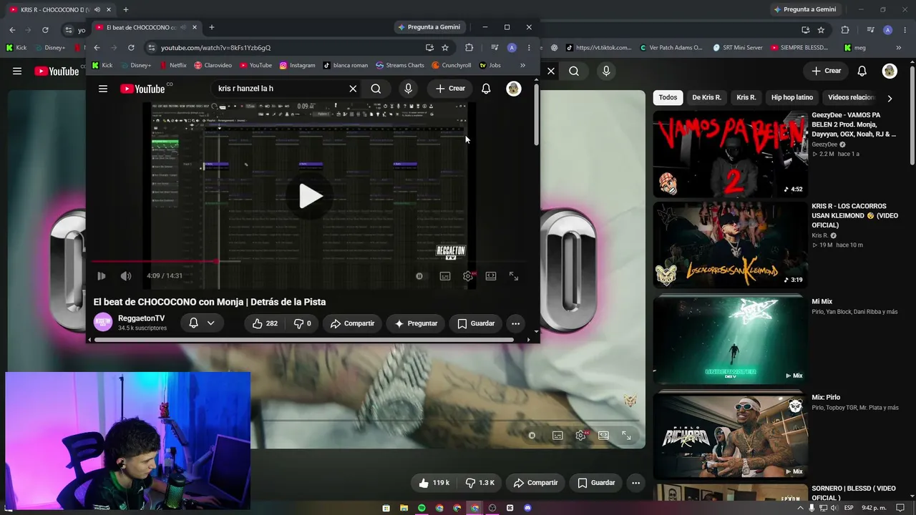
Task: Open the YouTube guide menu in front window
Action: pos(103,89)
